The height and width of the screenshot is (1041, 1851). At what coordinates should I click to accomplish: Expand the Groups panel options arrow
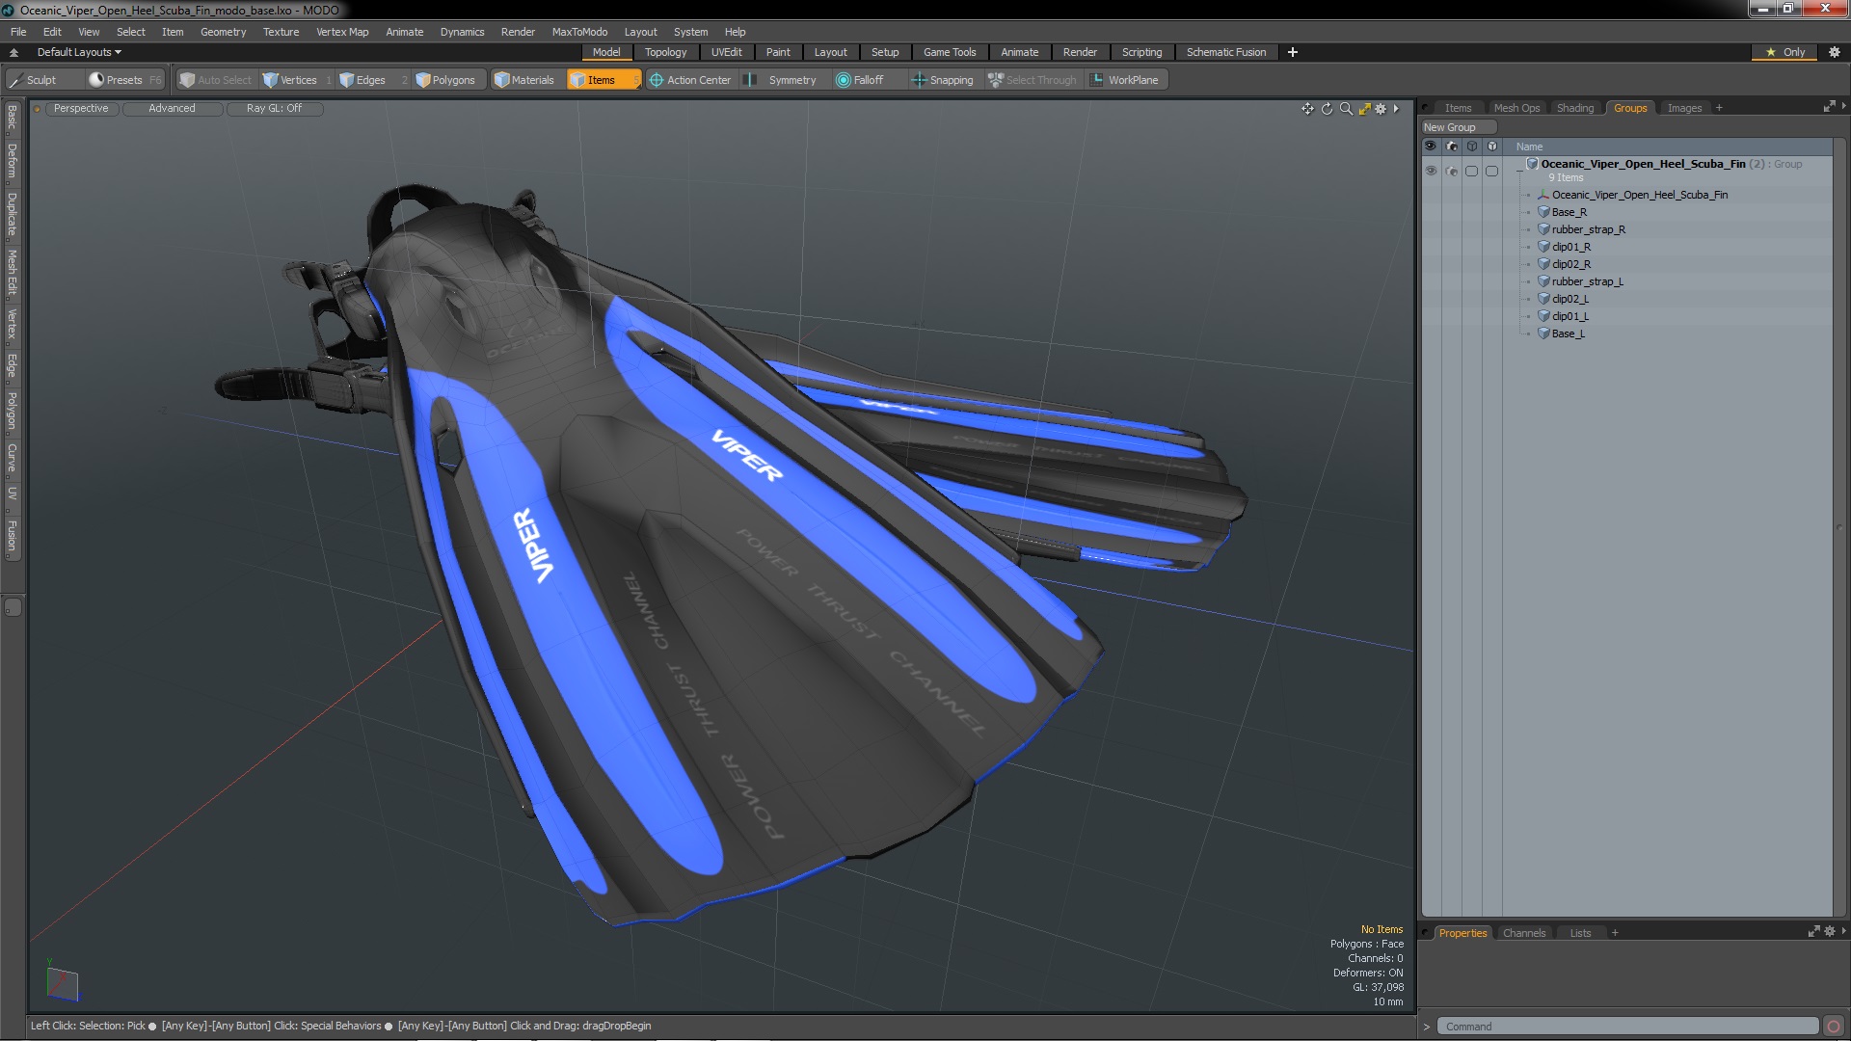point(1843,107)
